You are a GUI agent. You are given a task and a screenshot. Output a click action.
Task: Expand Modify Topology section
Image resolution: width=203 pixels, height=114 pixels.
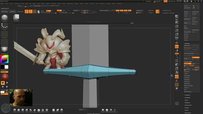[x=188, y=86]
